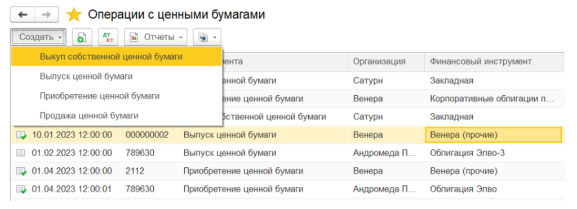Image resolution: width=577 pixels, height=209 pixels.
Task: Select Выкуп собственной ценной бумаги
Action: point(116,57)
